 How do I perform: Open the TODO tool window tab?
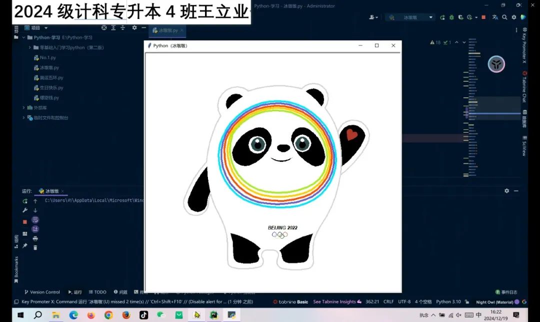point(97,292)
